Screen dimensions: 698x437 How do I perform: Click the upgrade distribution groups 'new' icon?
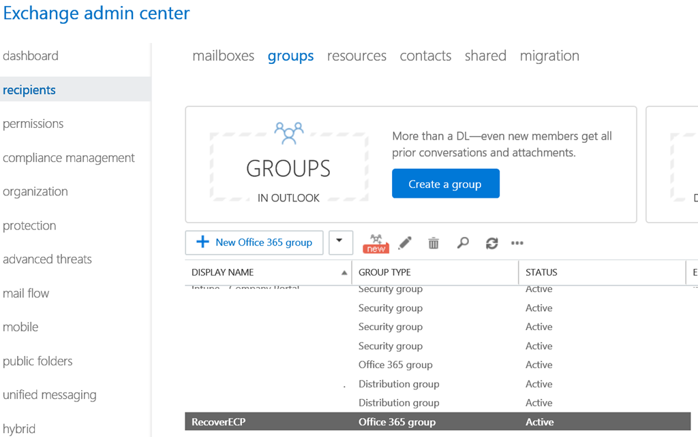[x=376, y=243]
